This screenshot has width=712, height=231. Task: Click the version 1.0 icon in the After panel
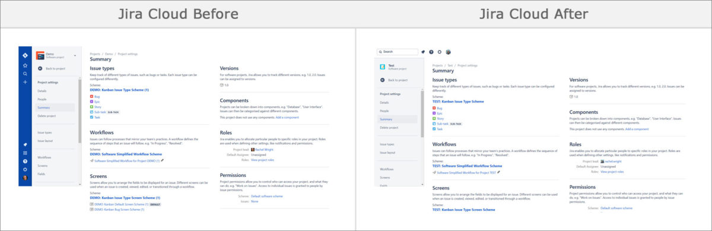pos(571,97)
